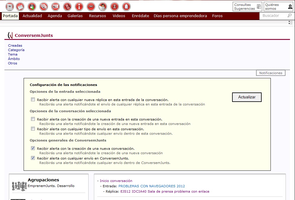295x200 pixels.
Task: Click the Creadas link in the sidebar
Action: pyautogui.click(x=15, y=45)
